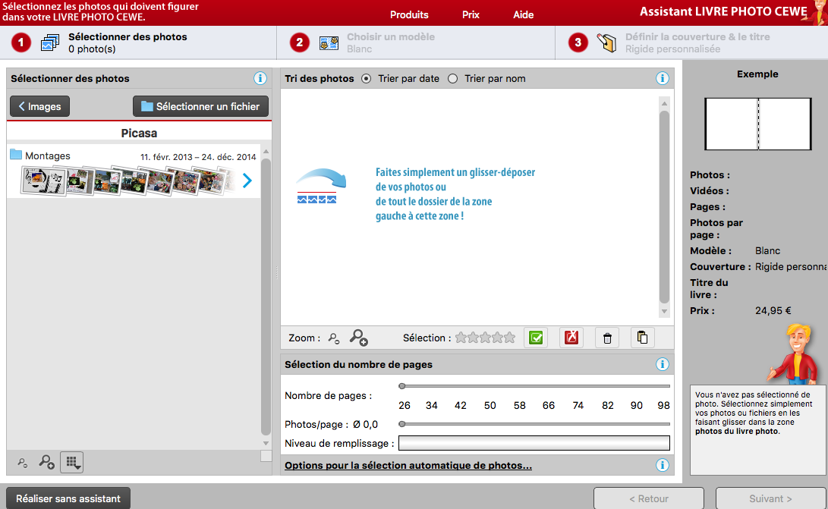The width and height of the screenshot is (828, 509).
Task: Zoom in thumbnails in the left folder panel
Action: (x=46, y=463)
